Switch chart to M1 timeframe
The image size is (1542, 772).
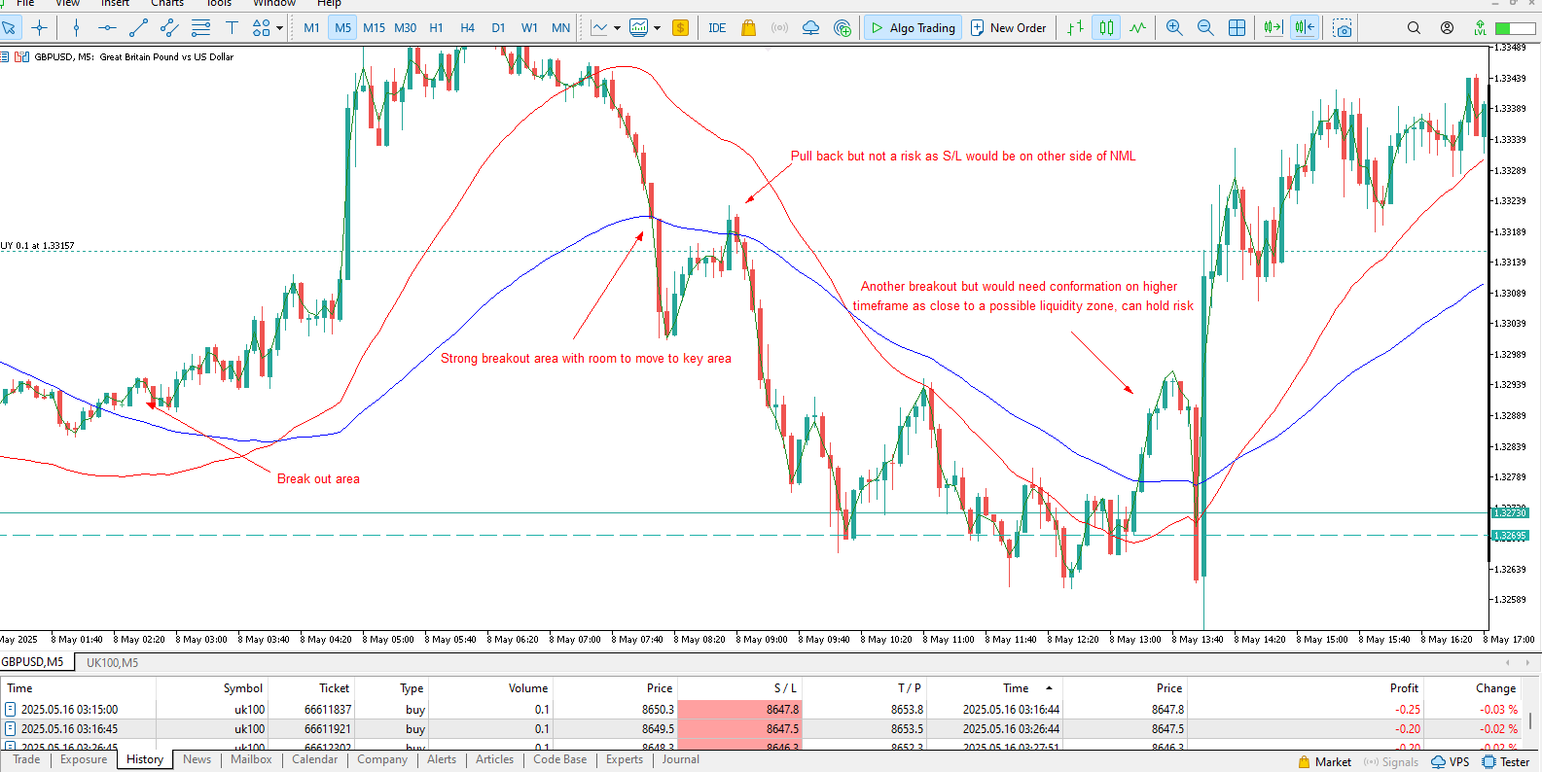(311, 28)
